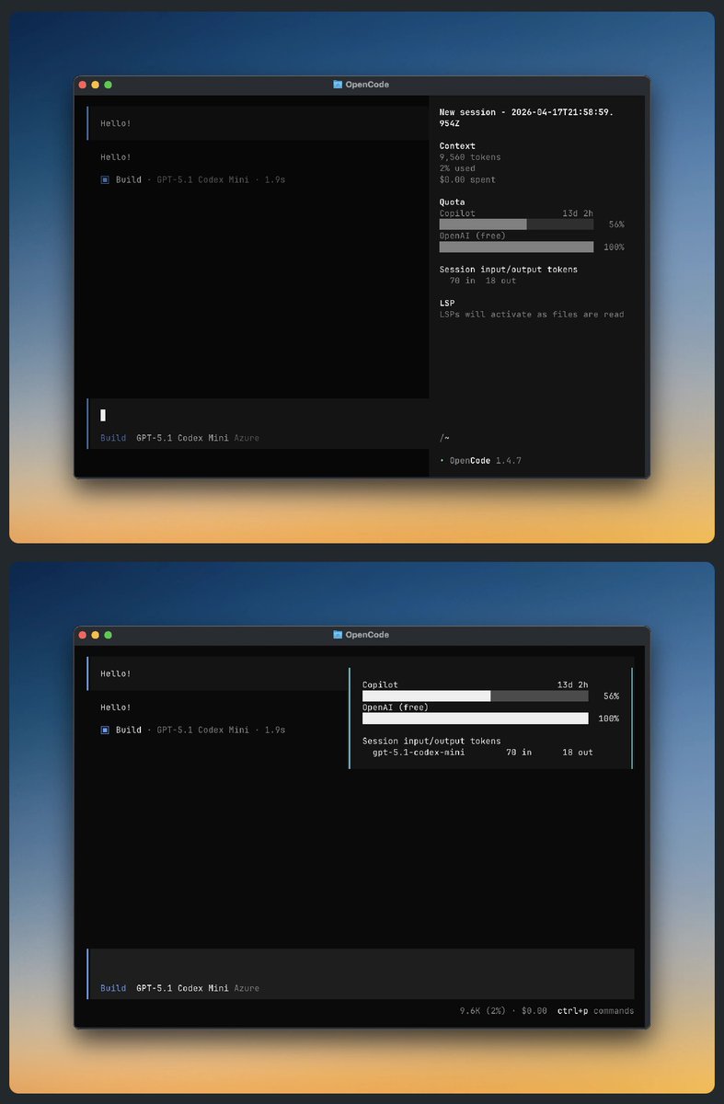Click Session input/output tokens heading in top sidebar
Screen dimensions: 724x1104
click(x=509, y=270)
